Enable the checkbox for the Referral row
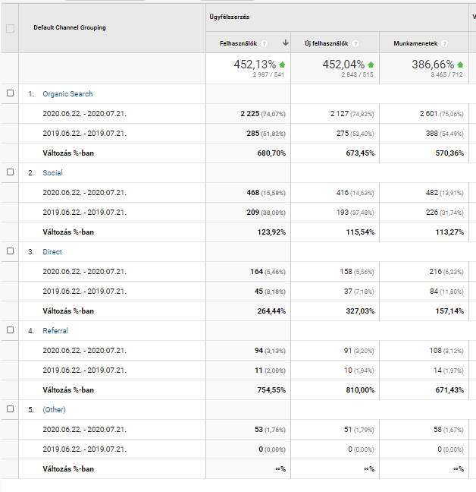Screen dimensions: 476x492 pos(10,330)
